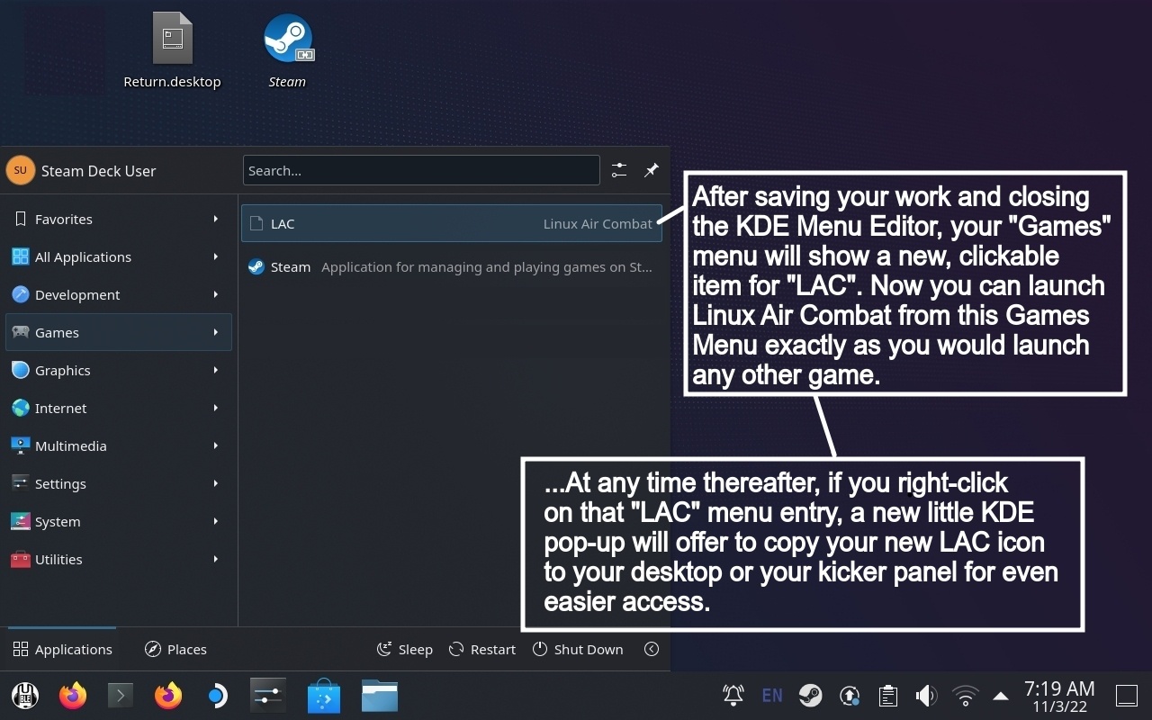Select the All Applications category
This screenshot has height=720, width=1152.
pos(119,256)
